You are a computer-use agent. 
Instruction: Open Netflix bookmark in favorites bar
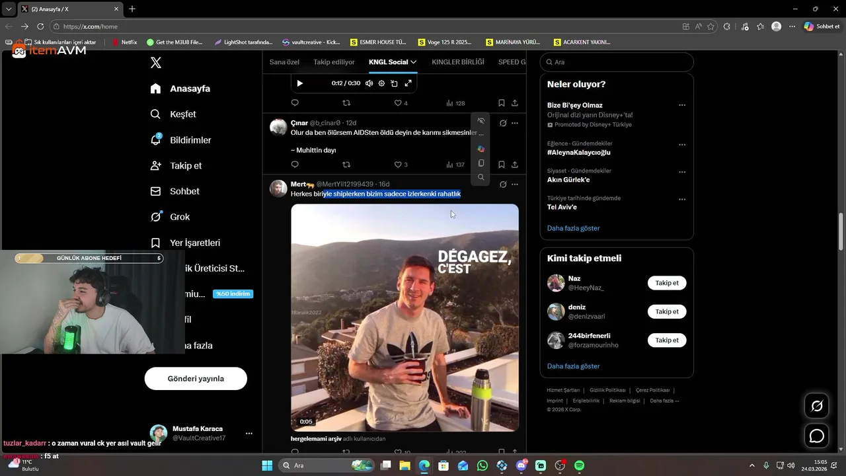pyautogui.click(x=125, y=42)
